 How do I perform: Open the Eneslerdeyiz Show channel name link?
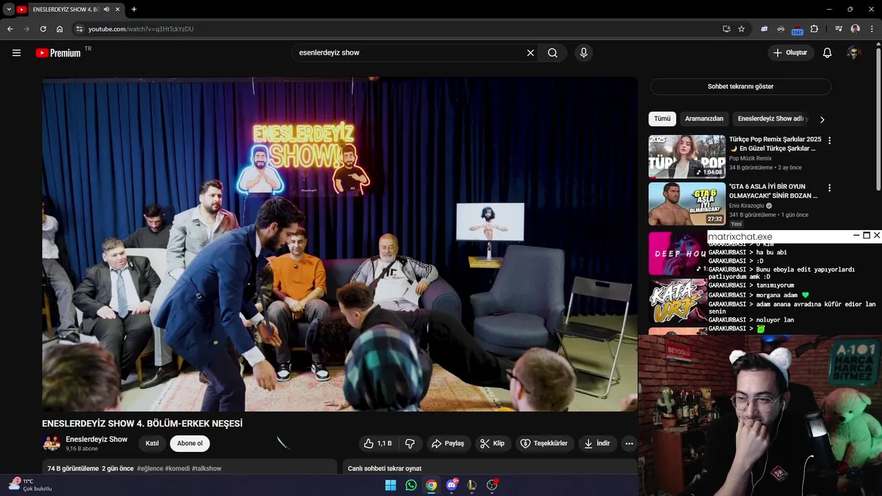(x=96, y=440)
